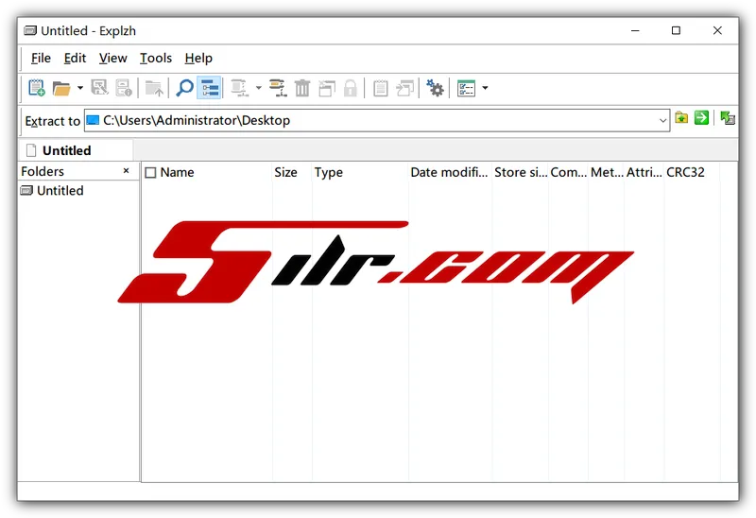Click the folder with star icon
Image resolution: width=756 pixels, height=518 pixels.
point(681,117)
